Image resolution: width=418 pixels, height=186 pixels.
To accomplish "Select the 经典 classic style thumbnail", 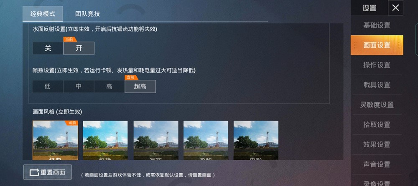I will pos(56,140).
